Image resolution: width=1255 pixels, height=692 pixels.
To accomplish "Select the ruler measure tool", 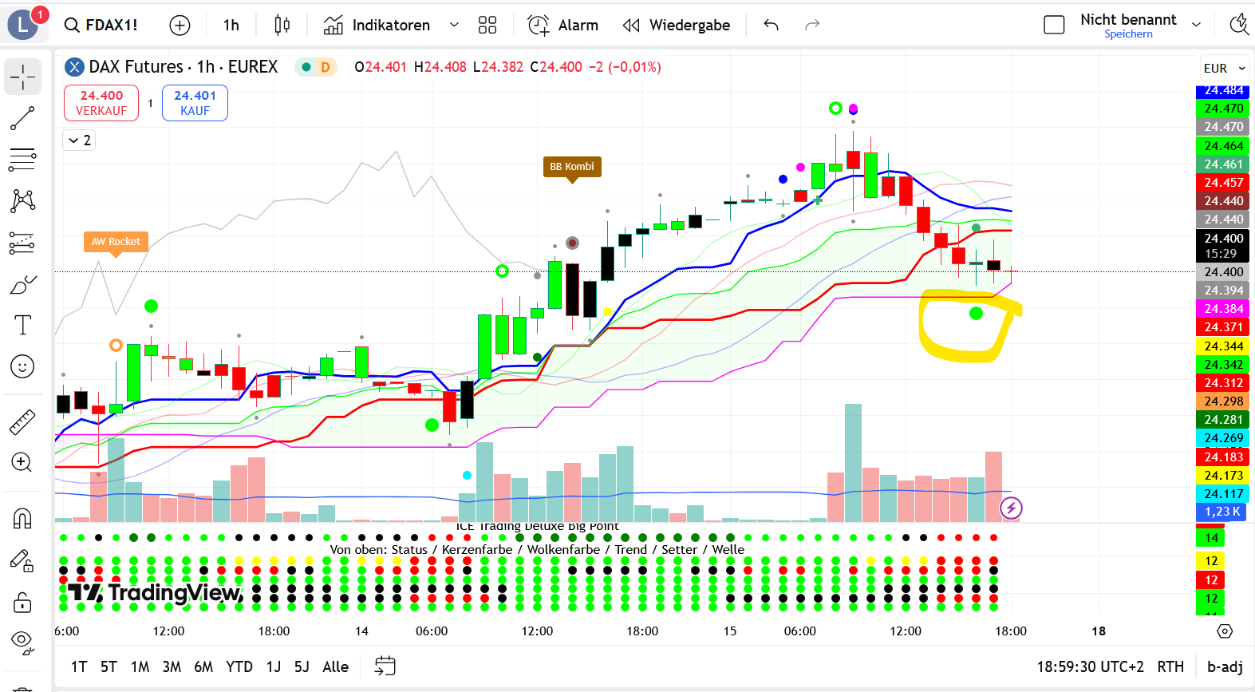I will pyautogui.click(x=22, y=421).
